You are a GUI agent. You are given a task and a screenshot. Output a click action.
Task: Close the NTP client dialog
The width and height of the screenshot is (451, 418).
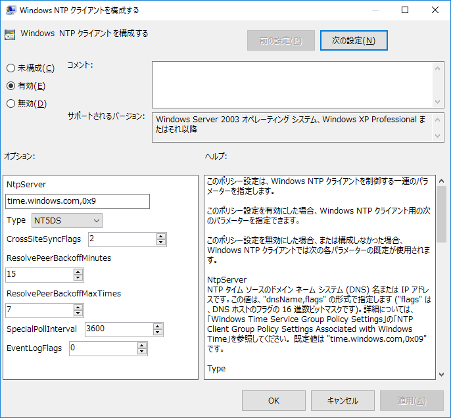(x=435, y=10)
